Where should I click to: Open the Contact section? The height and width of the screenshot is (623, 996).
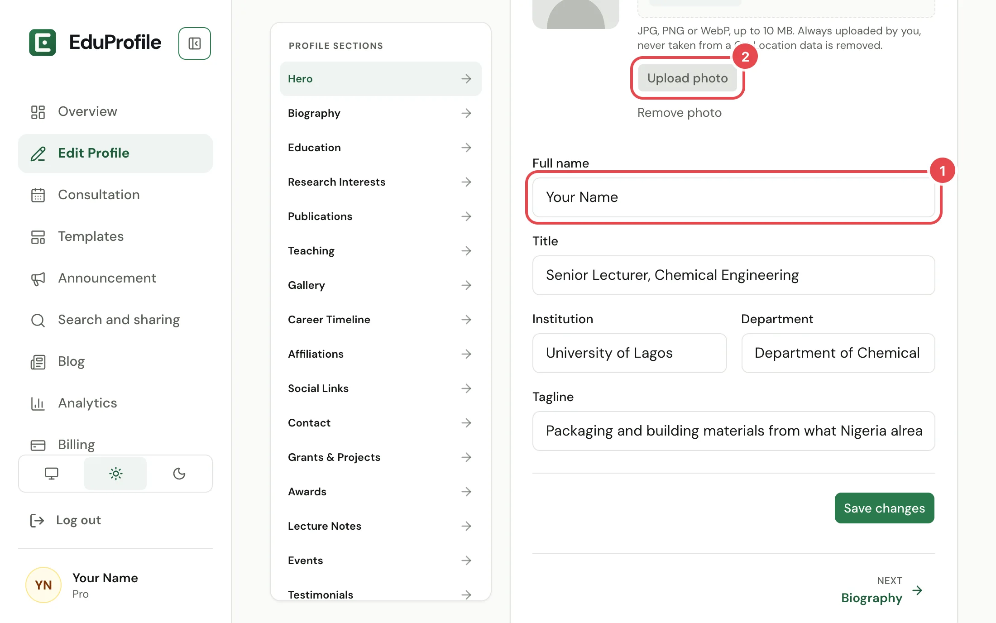pos(380,423)
